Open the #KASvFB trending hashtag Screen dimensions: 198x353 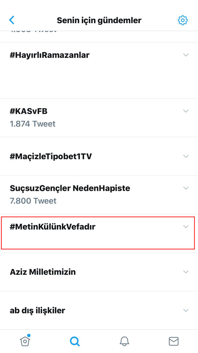pos(29,111)
